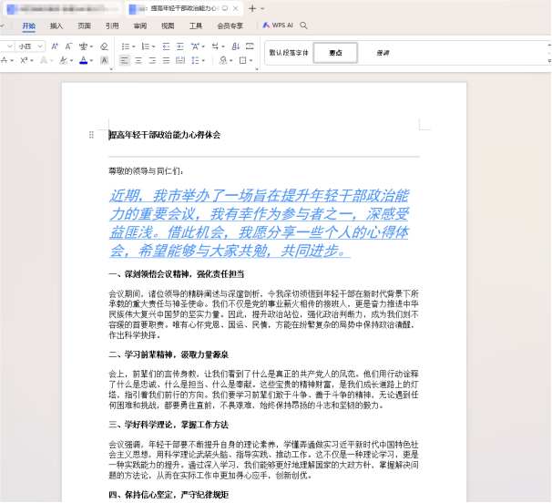The image size is (552, 503).
Task: Apply the 默认段落字体 style
Action: (x=289, y=53)
